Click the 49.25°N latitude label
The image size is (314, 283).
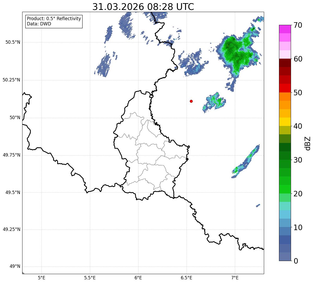click(11, 230)
